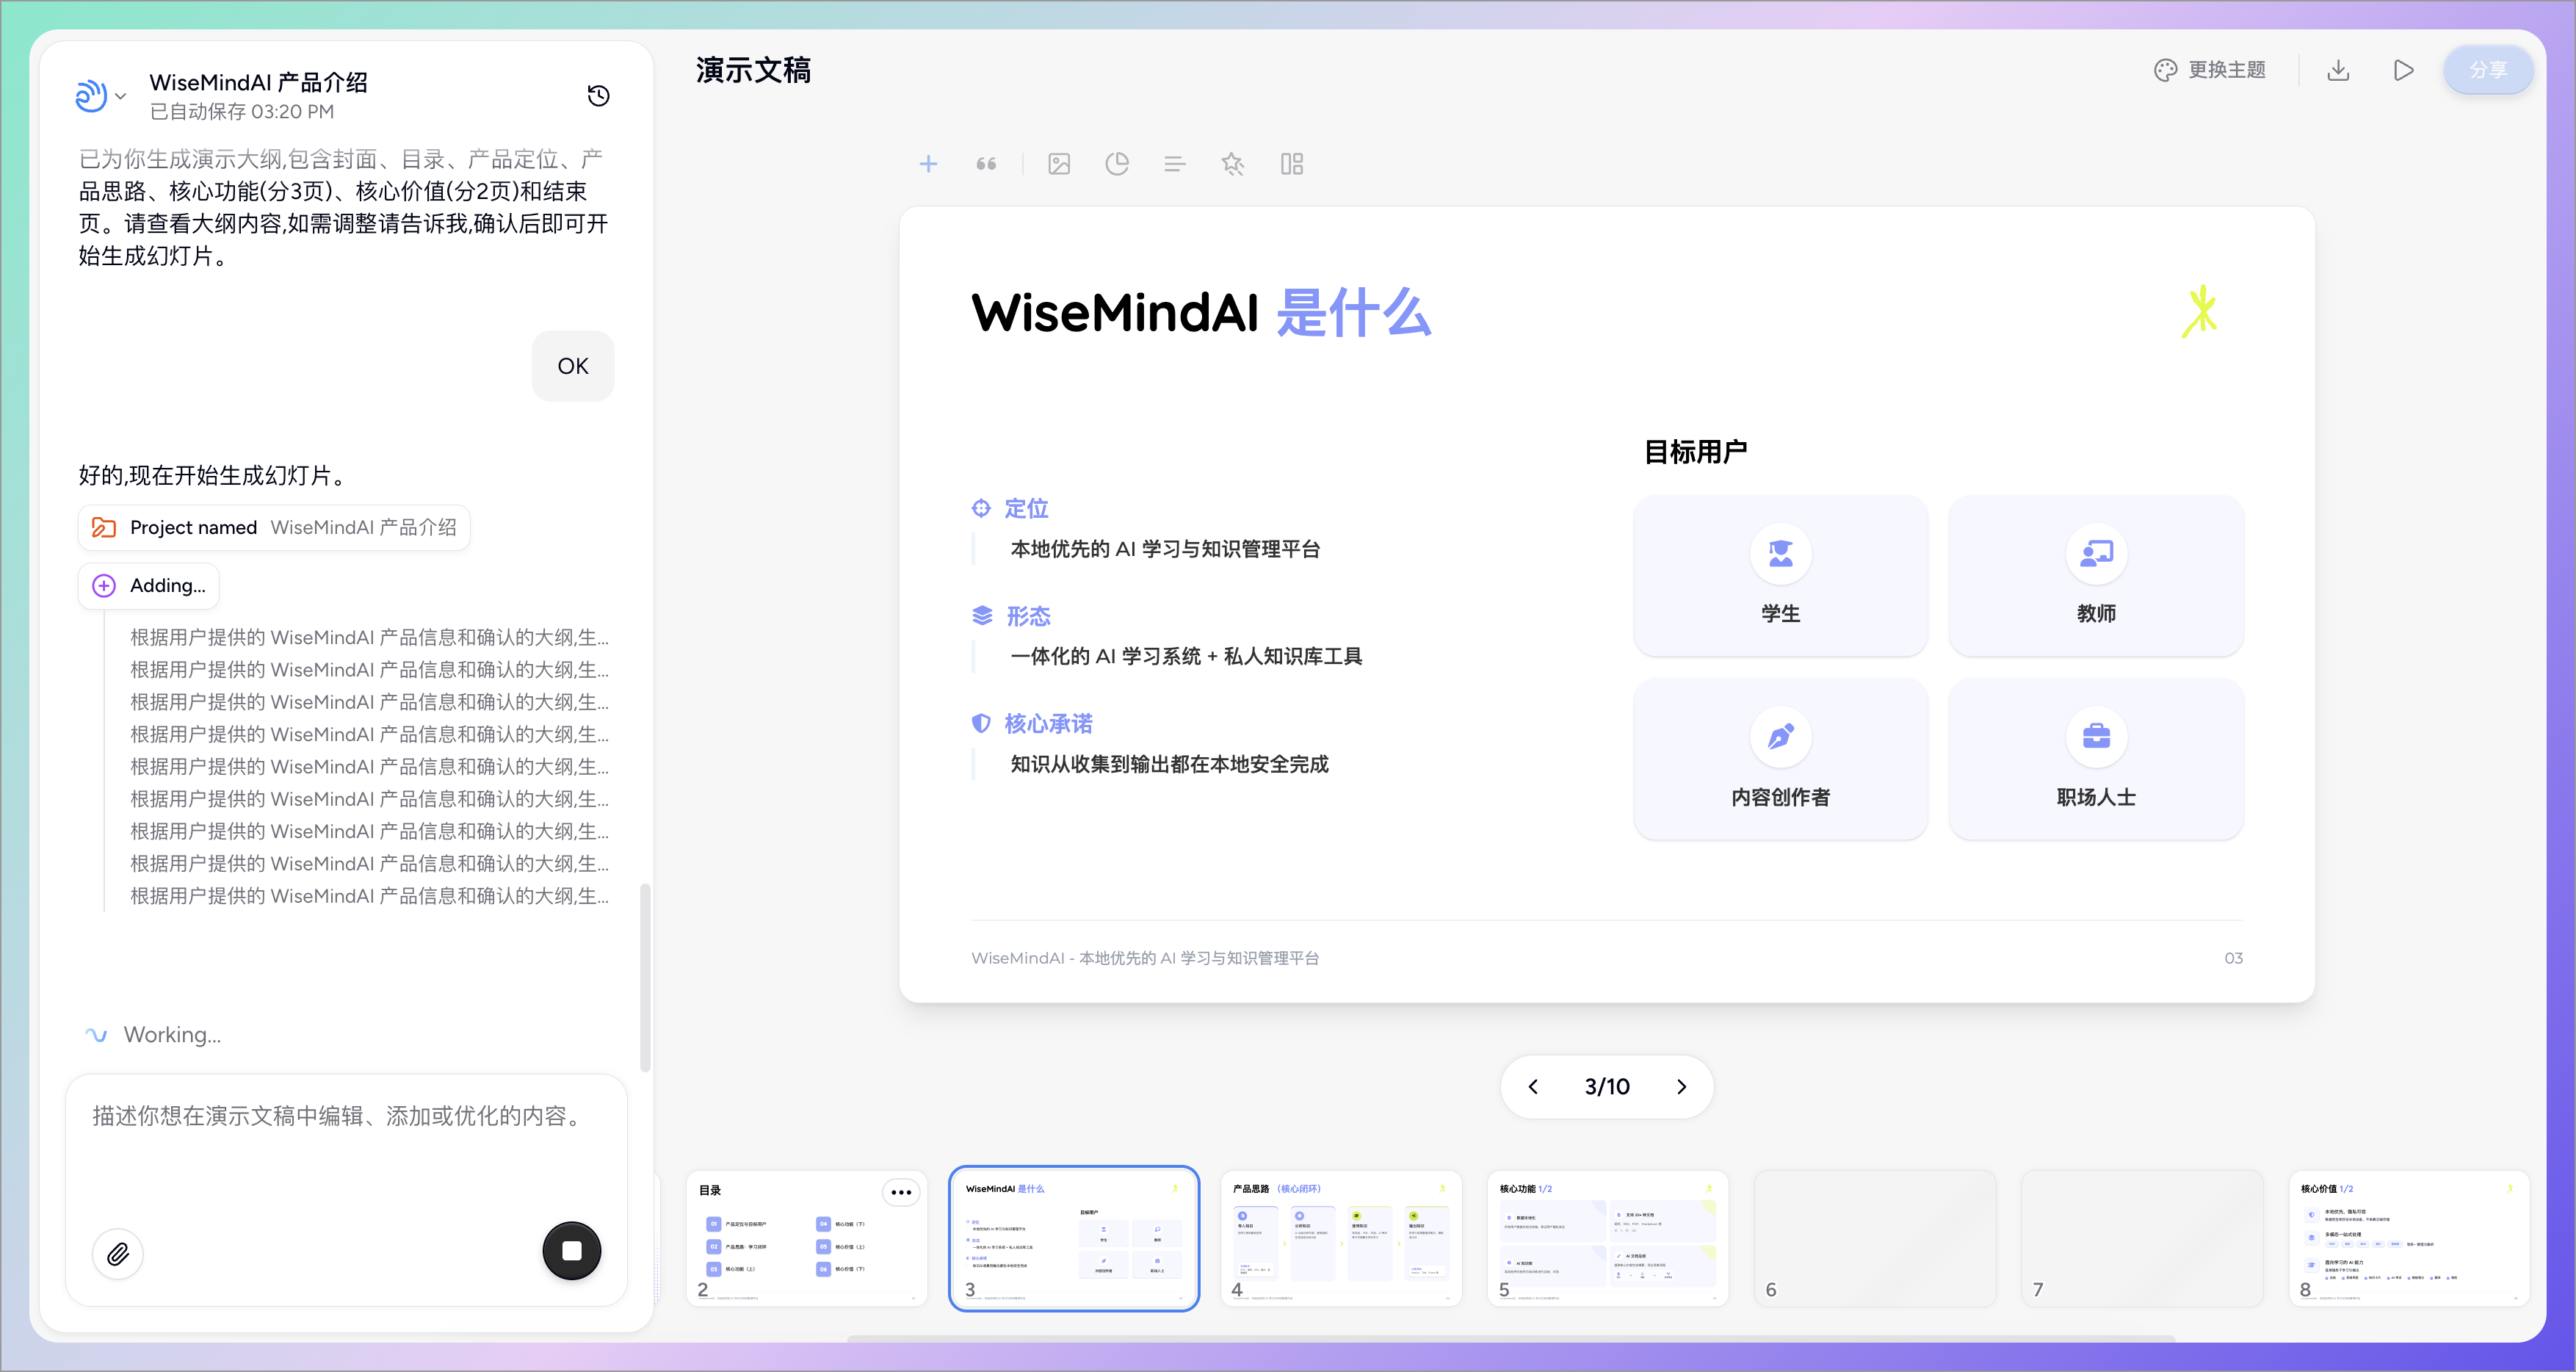Expand the logo dropdown chevron
The height and width of the screenshot is (1372, 2576).
pyautogui.click(x=121, y=96)
